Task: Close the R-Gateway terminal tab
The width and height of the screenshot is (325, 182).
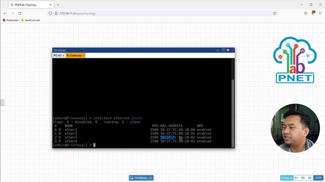Action: point(83,56)
